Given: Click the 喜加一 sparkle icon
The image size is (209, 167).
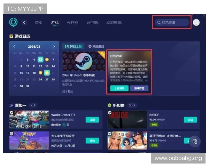Looking at the screenshot, I should click(x=11, y=105).
